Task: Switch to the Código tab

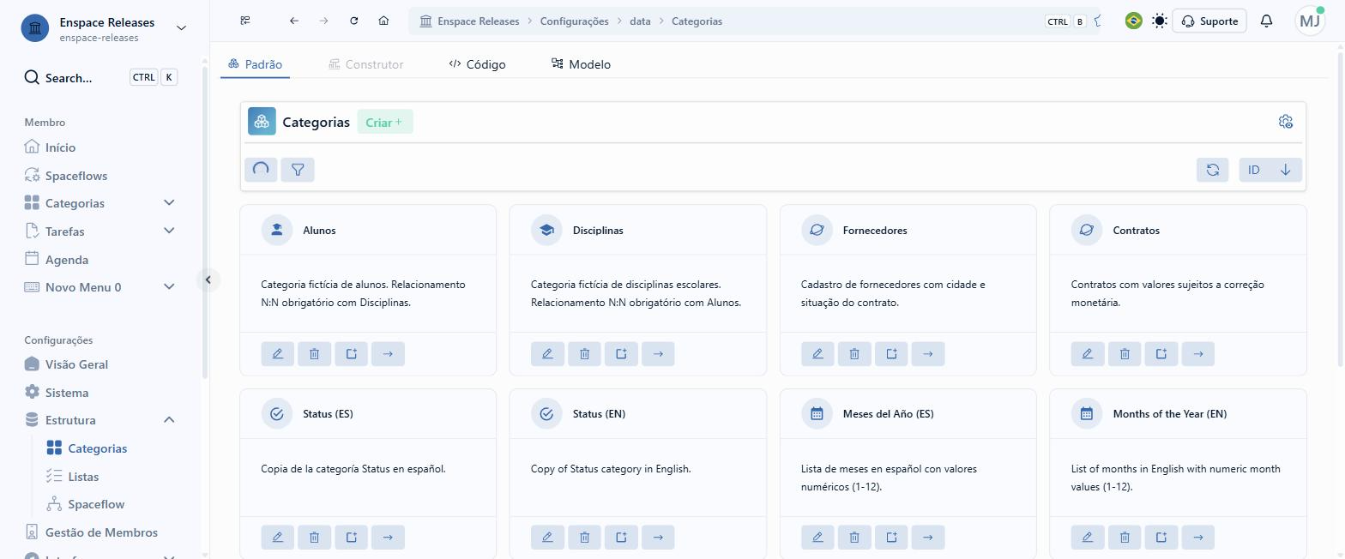Action: [477, 64]
